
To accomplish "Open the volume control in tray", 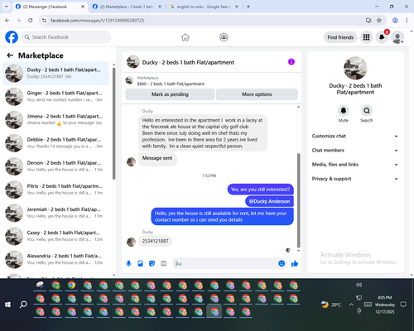I will (359, 285).
